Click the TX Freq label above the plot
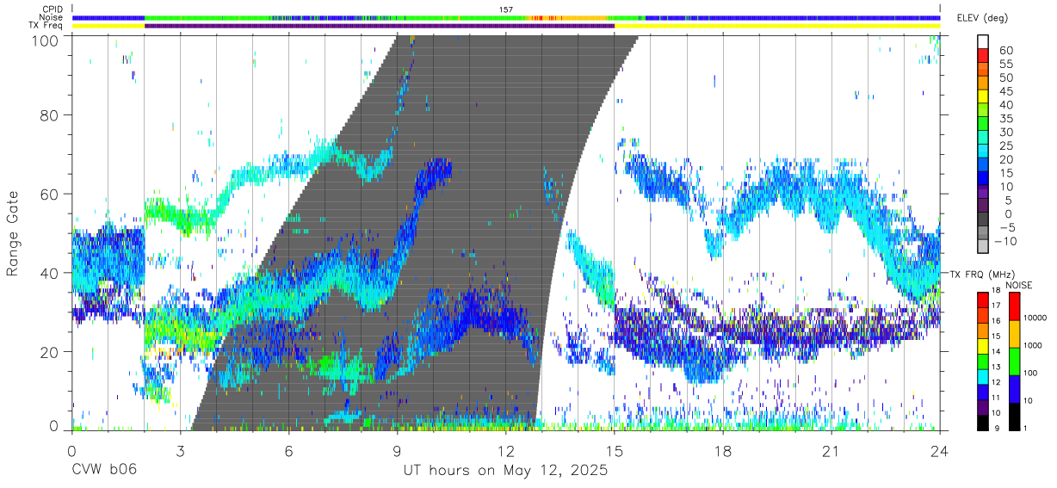This screenshot has height=488, width=1057. (x=45, y=26)
